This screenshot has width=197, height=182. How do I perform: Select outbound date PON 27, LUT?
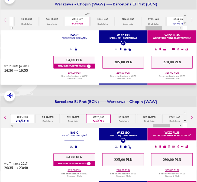tap(52, 21)
